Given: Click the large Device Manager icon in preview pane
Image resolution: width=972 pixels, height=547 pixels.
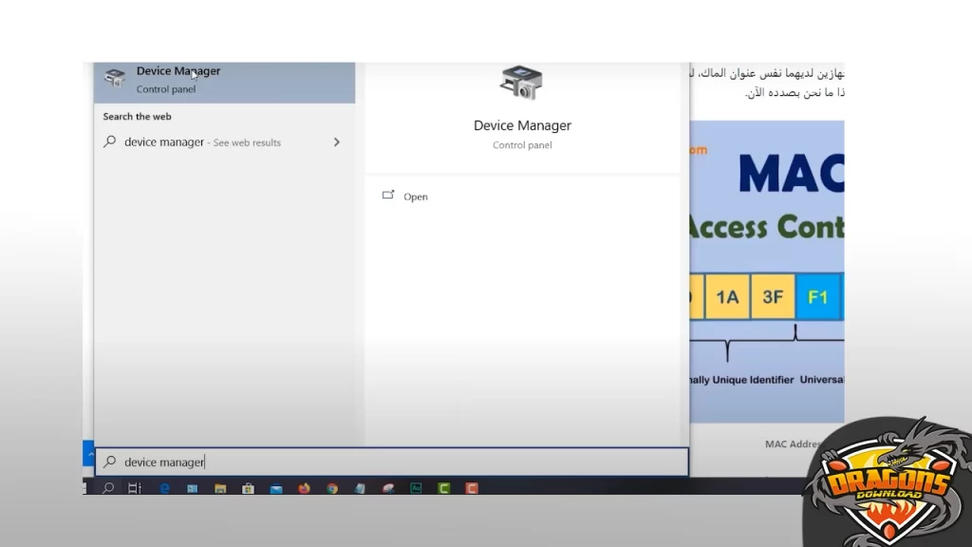Looking at the screenshot, I should tap(521, 84).
